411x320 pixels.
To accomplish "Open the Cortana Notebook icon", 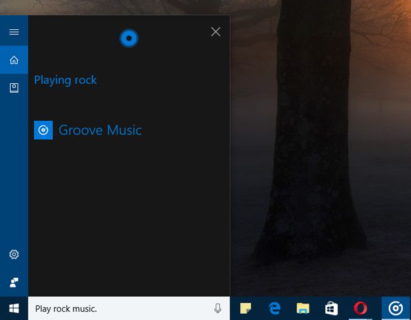I will tap(14, 88).
